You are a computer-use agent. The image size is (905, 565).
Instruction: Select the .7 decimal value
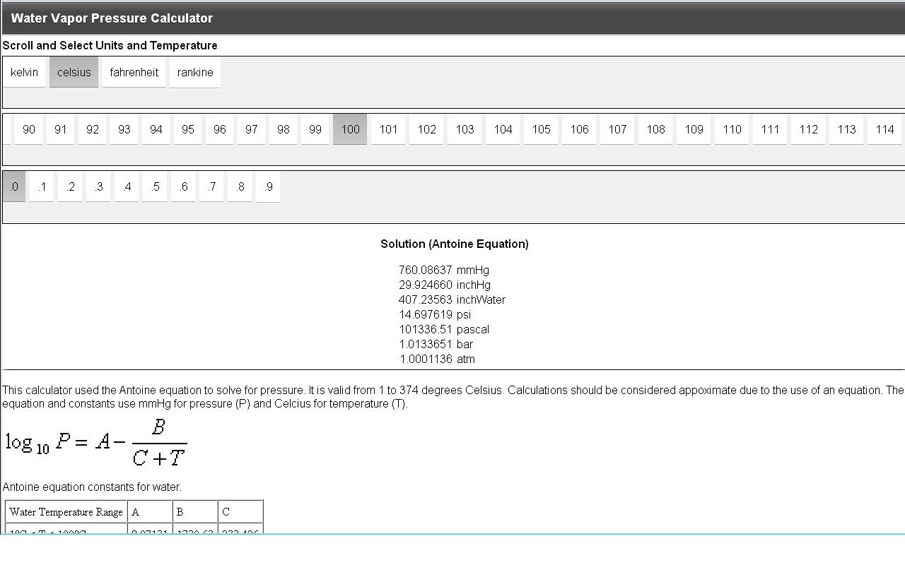[x=211, y=186]
